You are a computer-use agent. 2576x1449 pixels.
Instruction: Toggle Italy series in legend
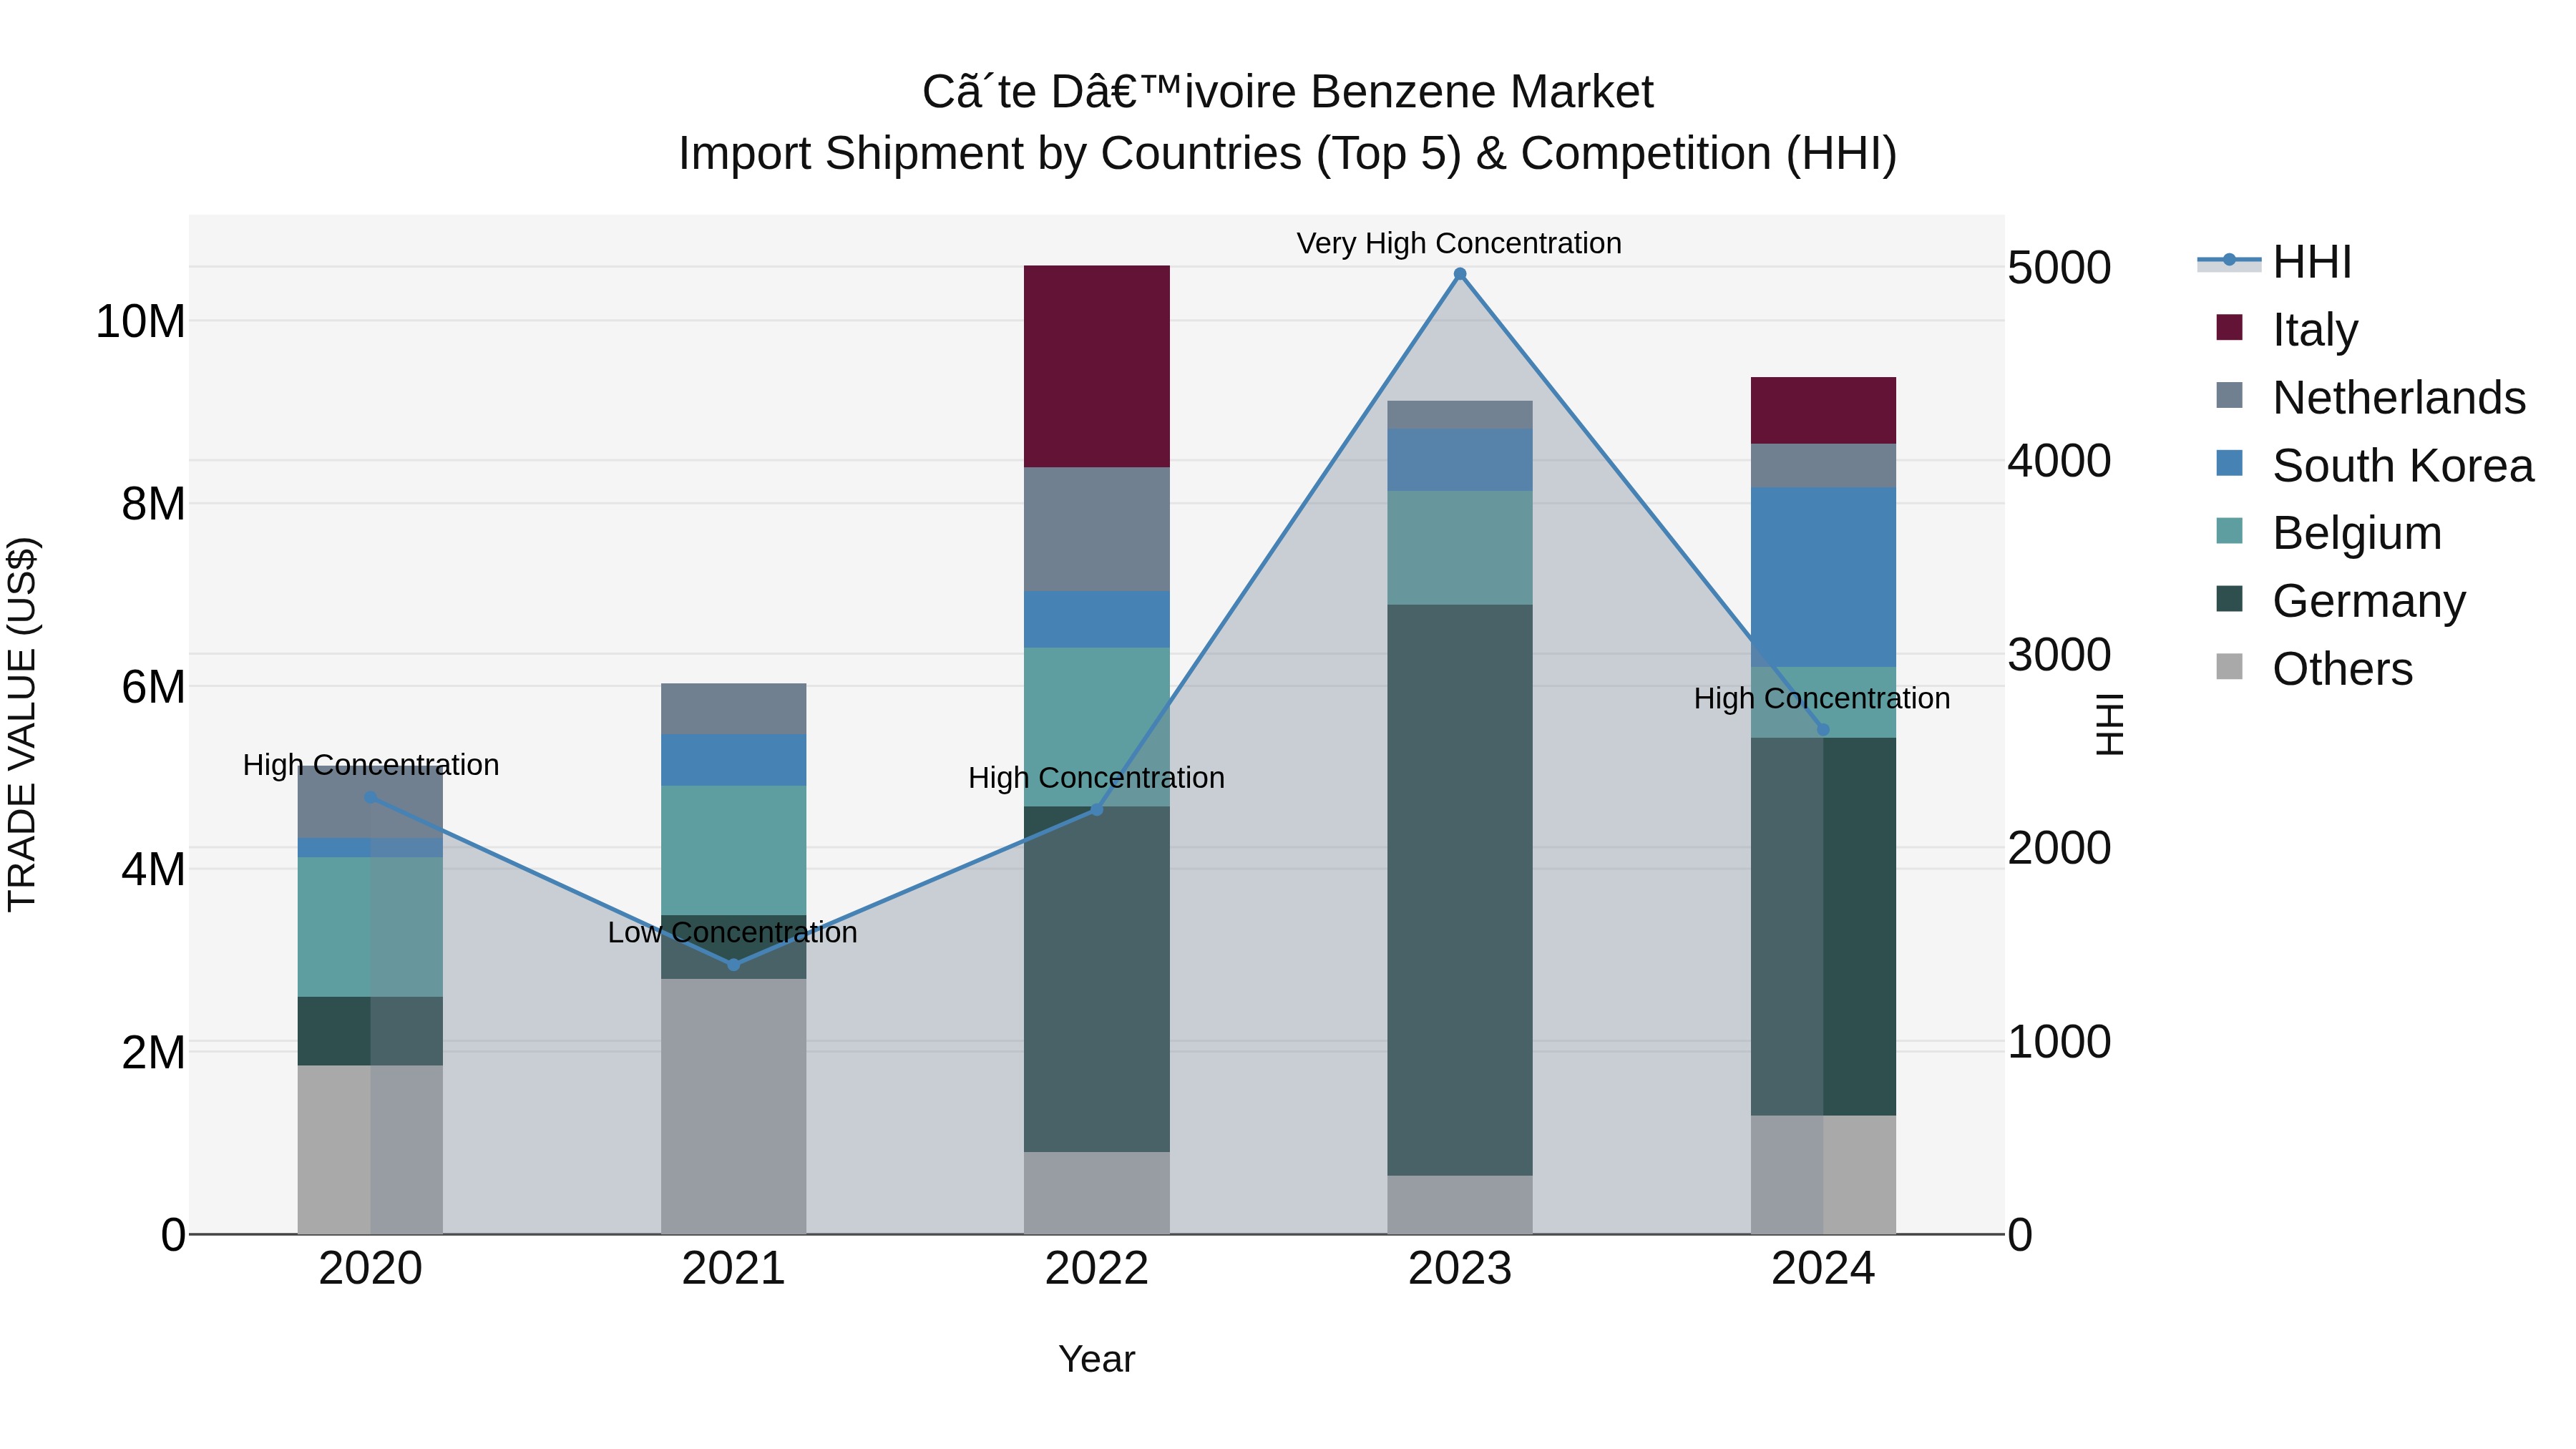click(x=2287, y=330)
